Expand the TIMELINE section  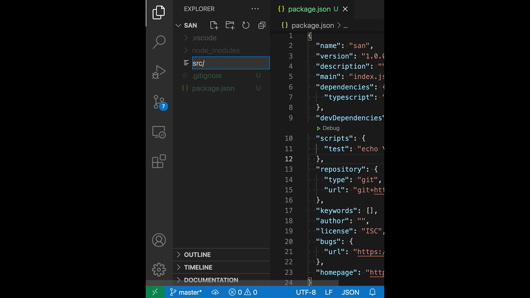tap(198, 267)
